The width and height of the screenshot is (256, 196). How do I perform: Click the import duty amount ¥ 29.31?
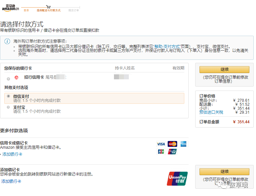(242, 112)
